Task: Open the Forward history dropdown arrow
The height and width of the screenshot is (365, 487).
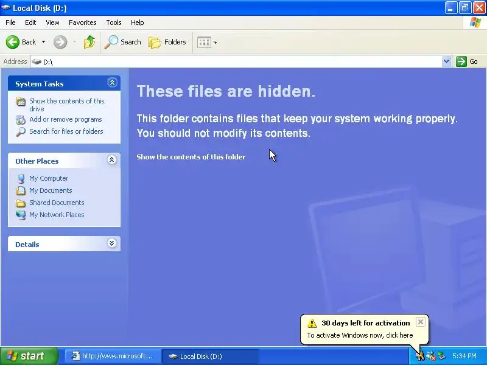Action: [74, 42]
